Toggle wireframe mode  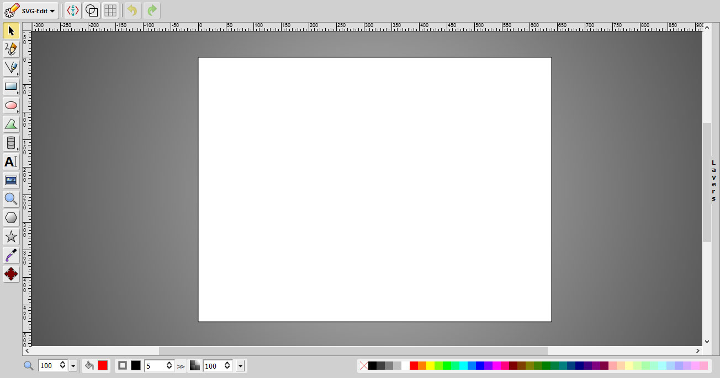click(92, 10)
